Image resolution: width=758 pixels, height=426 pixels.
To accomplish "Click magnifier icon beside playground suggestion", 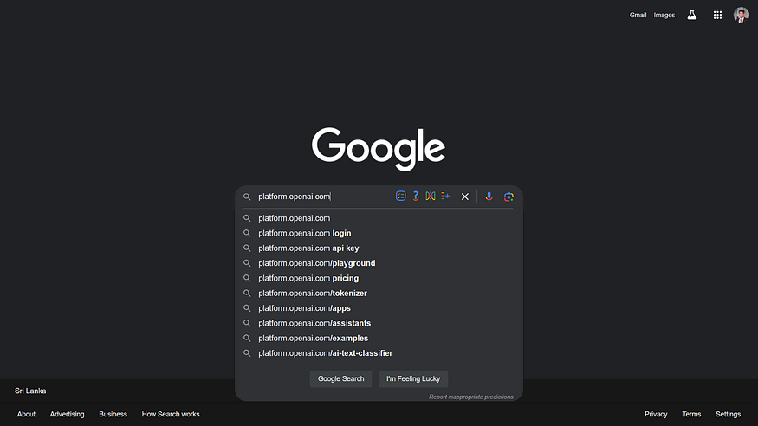I will click(247, 263).
